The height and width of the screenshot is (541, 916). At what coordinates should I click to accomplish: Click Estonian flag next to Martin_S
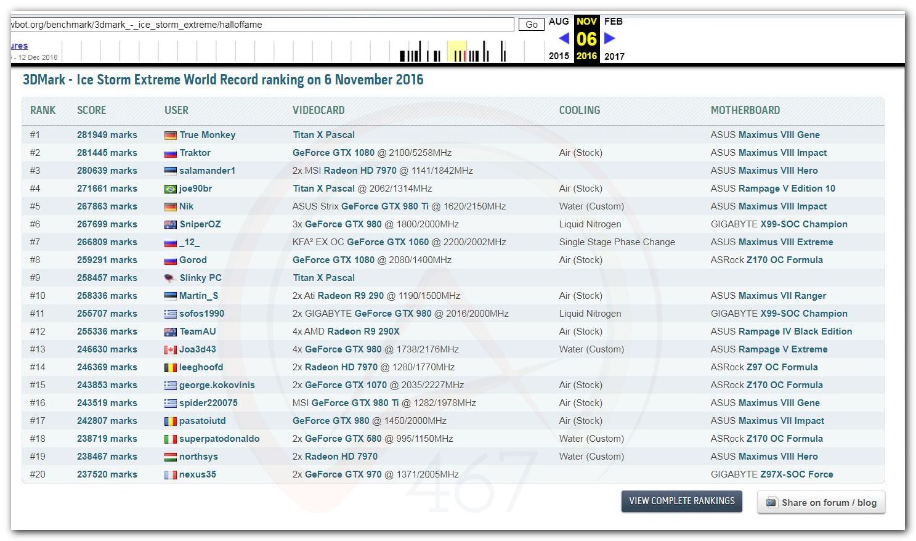[x=171, y=296]
